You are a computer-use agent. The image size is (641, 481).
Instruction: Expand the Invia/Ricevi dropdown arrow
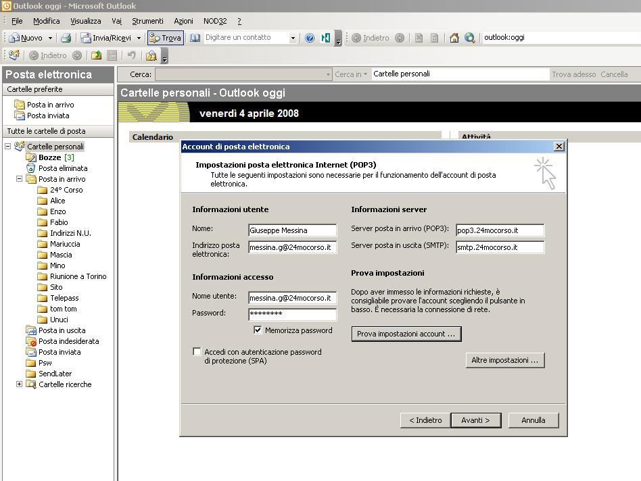(139, 38)
